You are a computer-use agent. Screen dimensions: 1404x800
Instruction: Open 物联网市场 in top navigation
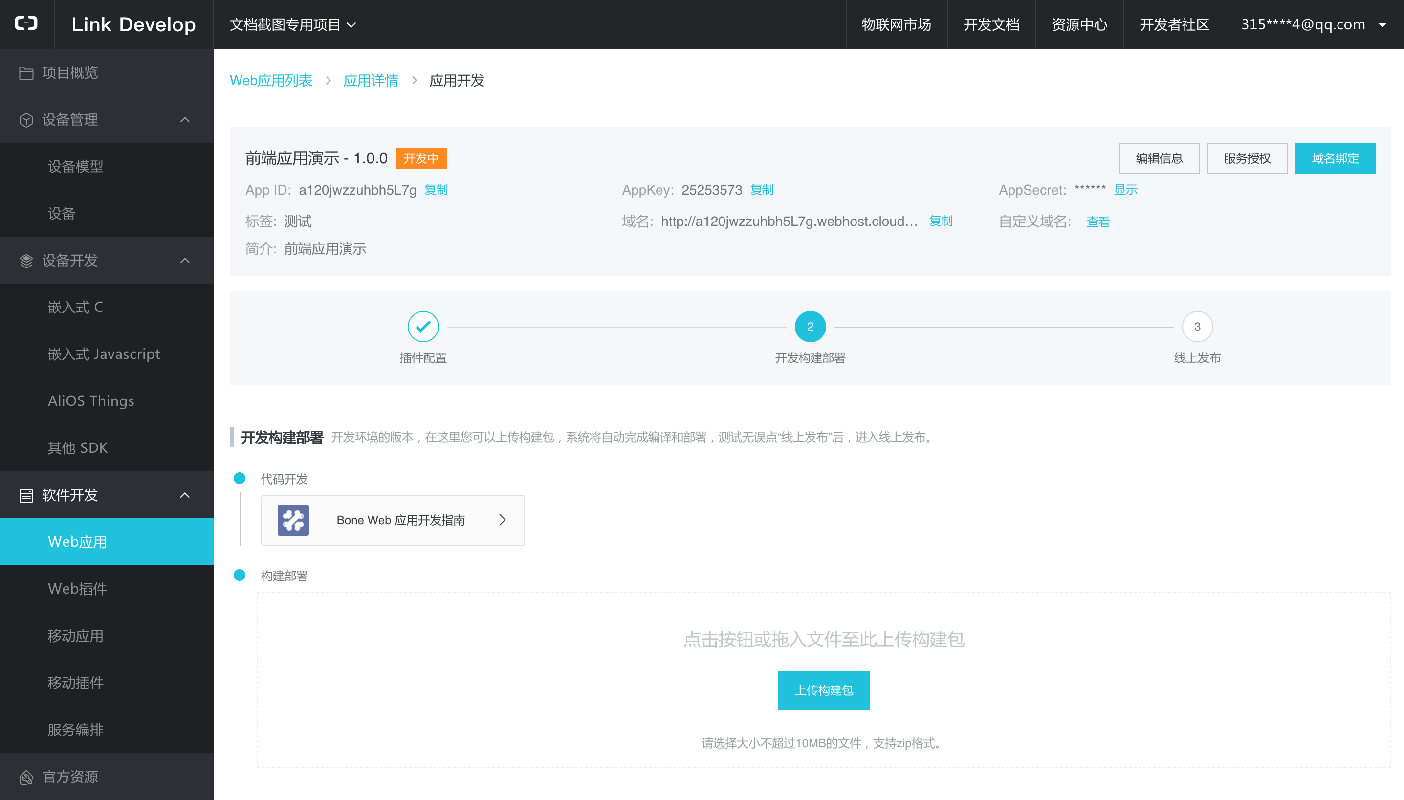(897, 25)
